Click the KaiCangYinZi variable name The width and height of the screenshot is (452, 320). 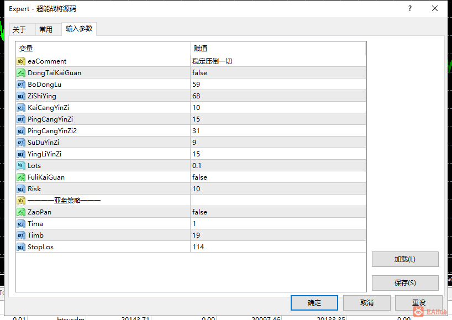48,108
